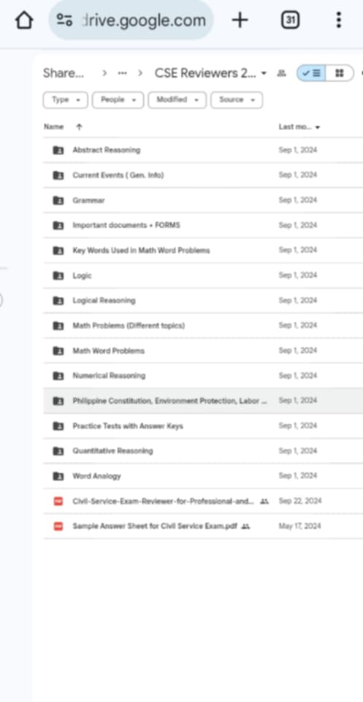This screenshot has height=702, width=363.
Task: Select Sep 22, 2024 date cell
Action: coord(300,501)
